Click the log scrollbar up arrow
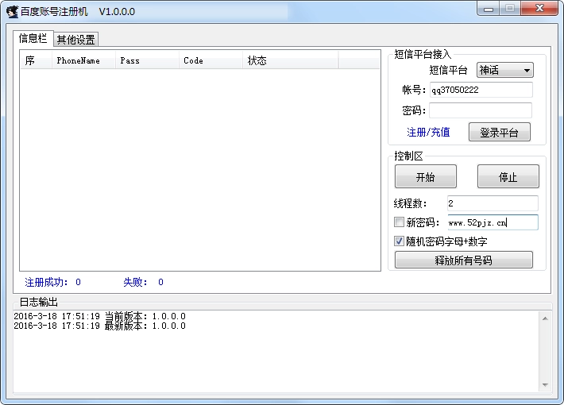The width and height of the screenshot is (564, 405). [x=545, y=318]
